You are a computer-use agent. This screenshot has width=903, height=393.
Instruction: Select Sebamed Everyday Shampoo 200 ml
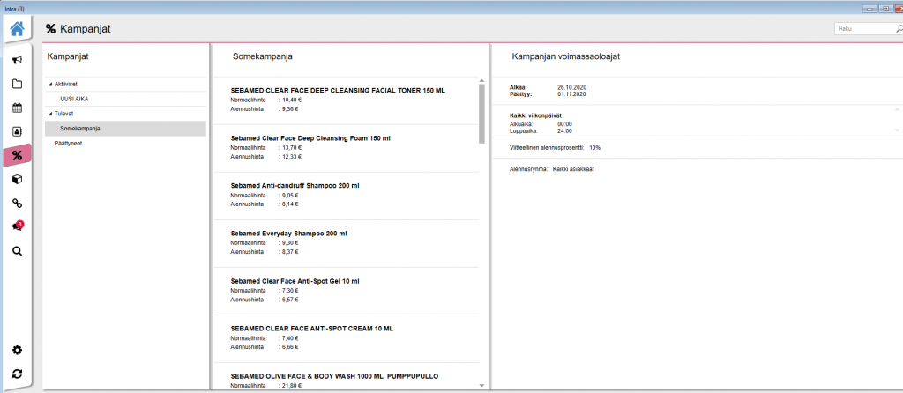tap(288, 234)
